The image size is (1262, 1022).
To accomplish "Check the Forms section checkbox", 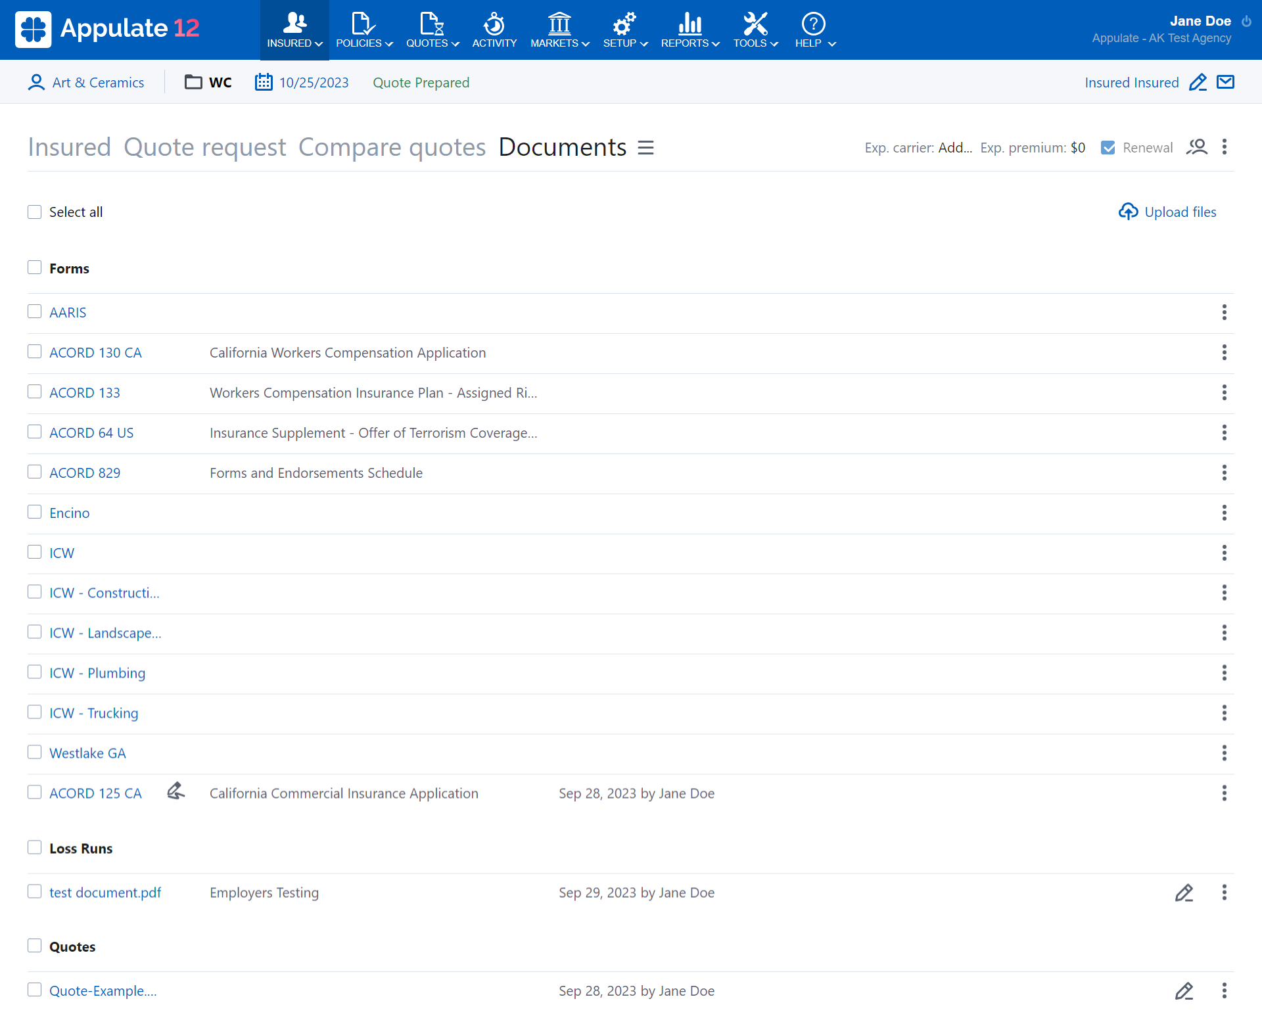I will coord(34,267).
